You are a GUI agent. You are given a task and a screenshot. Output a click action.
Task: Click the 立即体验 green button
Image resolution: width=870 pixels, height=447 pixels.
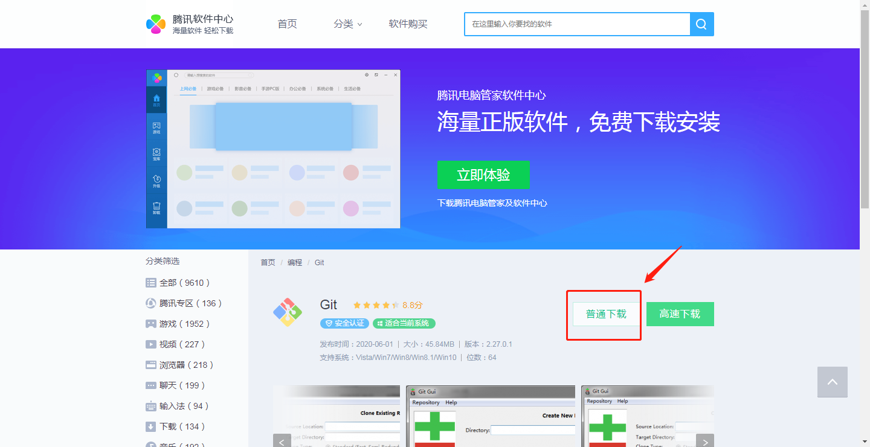(483, 175)
